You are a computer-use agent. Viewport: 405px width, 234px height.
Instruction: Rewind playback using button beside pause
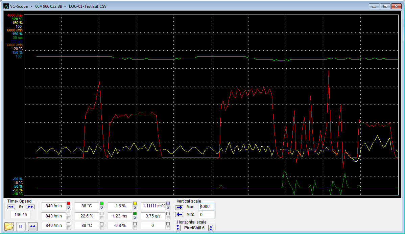pos(32,226)
